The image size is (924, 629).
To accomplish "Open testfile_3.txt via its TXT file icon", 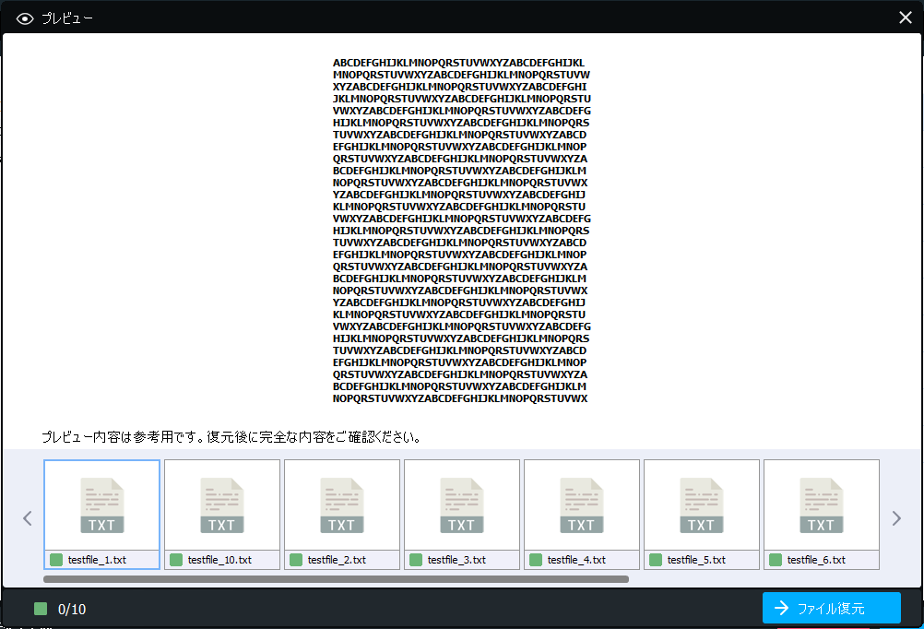I will point(461,504).
